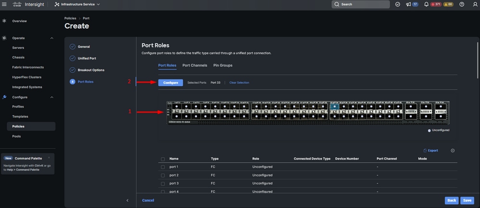Click the Unconfigured legend dot
Viewport: 480px width, 208px height.
point(429,130)
